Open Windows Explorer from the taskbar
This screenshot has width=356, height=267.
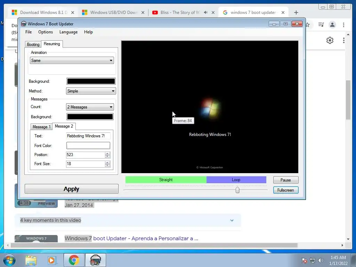[31, 260]
